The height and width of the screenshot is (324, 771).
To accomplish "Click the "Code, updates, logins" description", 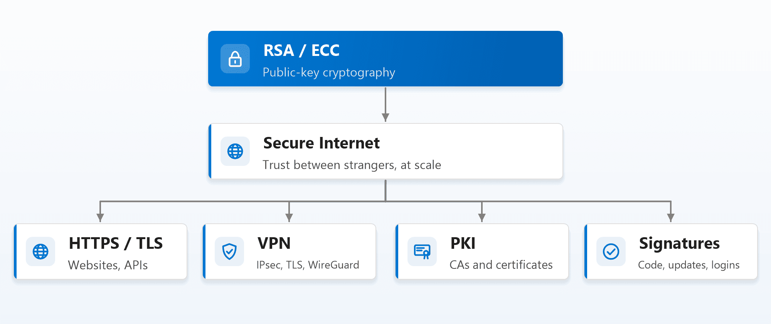I will pos(689,265).
